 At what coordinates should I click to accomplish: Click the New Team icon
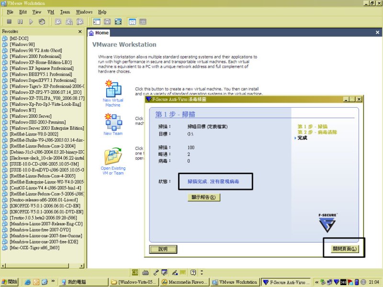point(113,122)
